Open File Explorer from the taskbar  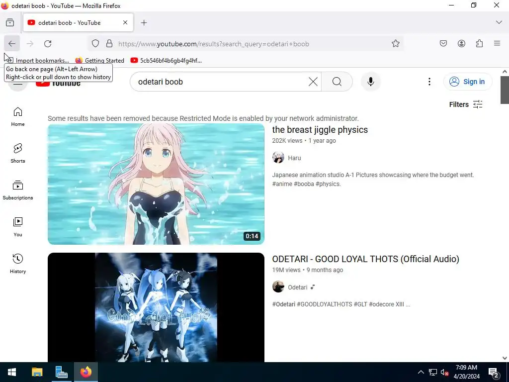coord(37,372)
